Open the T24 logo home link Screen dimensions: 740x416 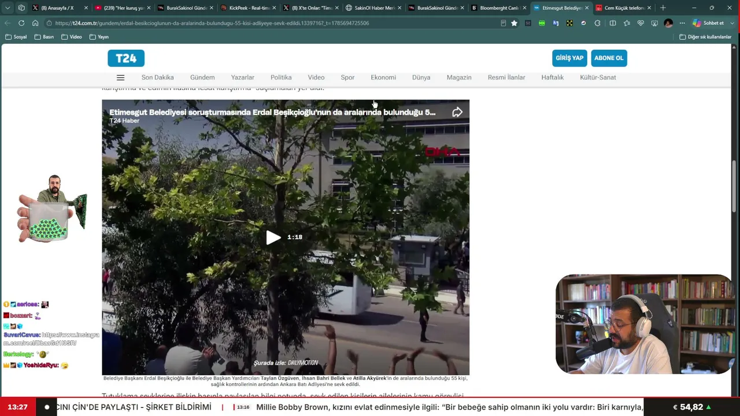pyautogui.click(x=126, y=58)
